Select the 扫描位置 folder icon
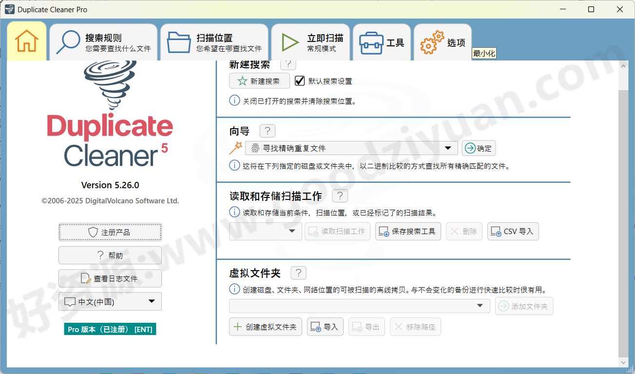 click(179, 41)
